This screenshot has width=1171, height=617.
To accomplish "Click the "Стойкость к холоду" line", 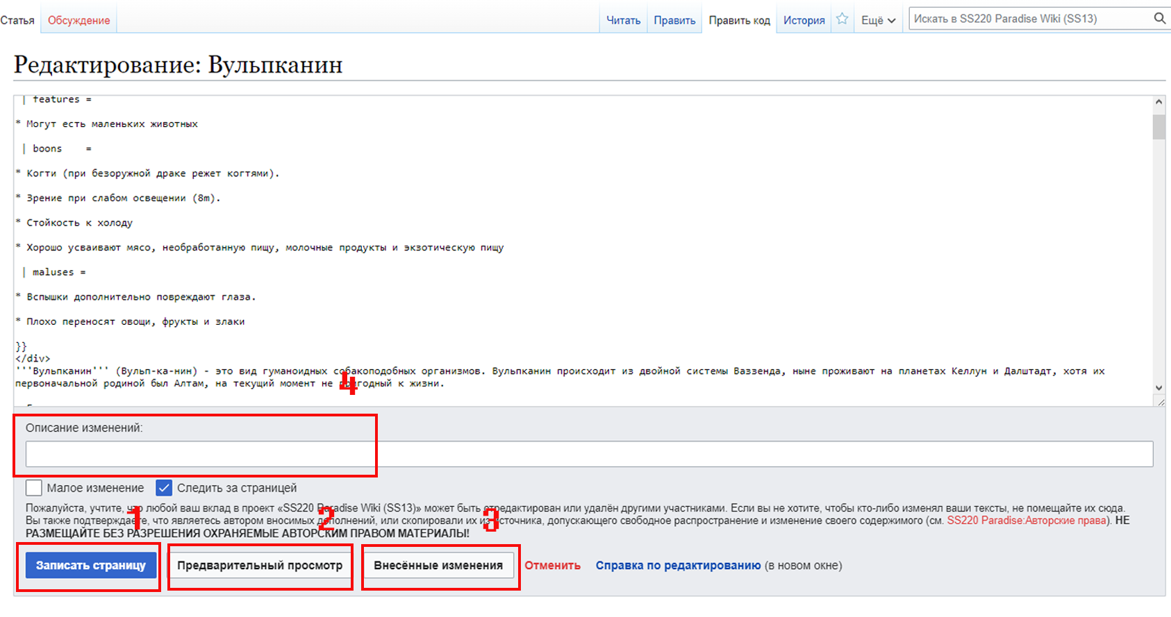I will pyautogui.click(x=74, y=223).
